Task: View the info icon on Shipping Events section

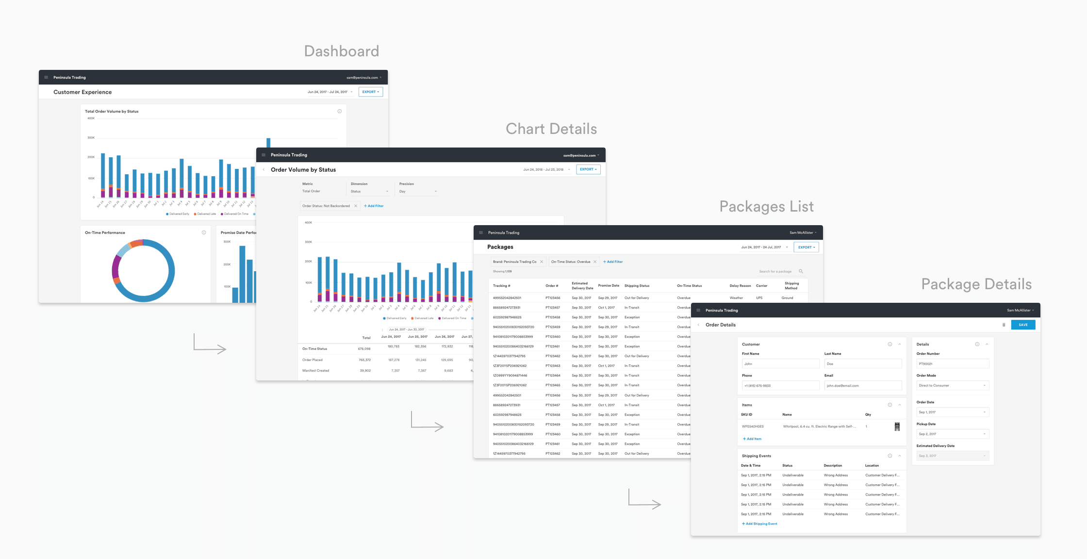Action: click(890, 456)
